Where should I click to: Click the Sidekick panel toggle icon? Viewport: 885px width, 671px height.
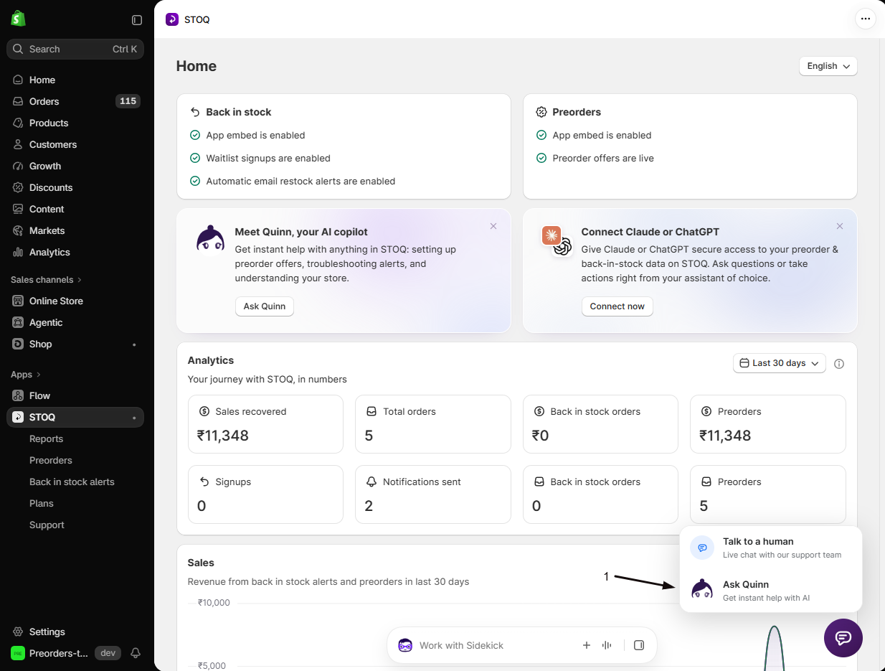click(x=639, y=645)
